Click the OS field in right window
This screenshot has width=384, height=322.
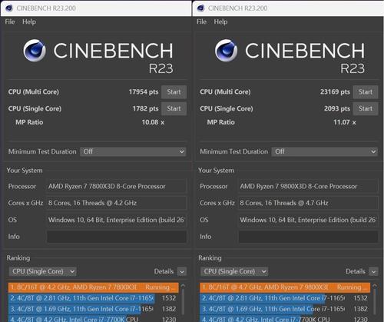click(x=308, y=220)
